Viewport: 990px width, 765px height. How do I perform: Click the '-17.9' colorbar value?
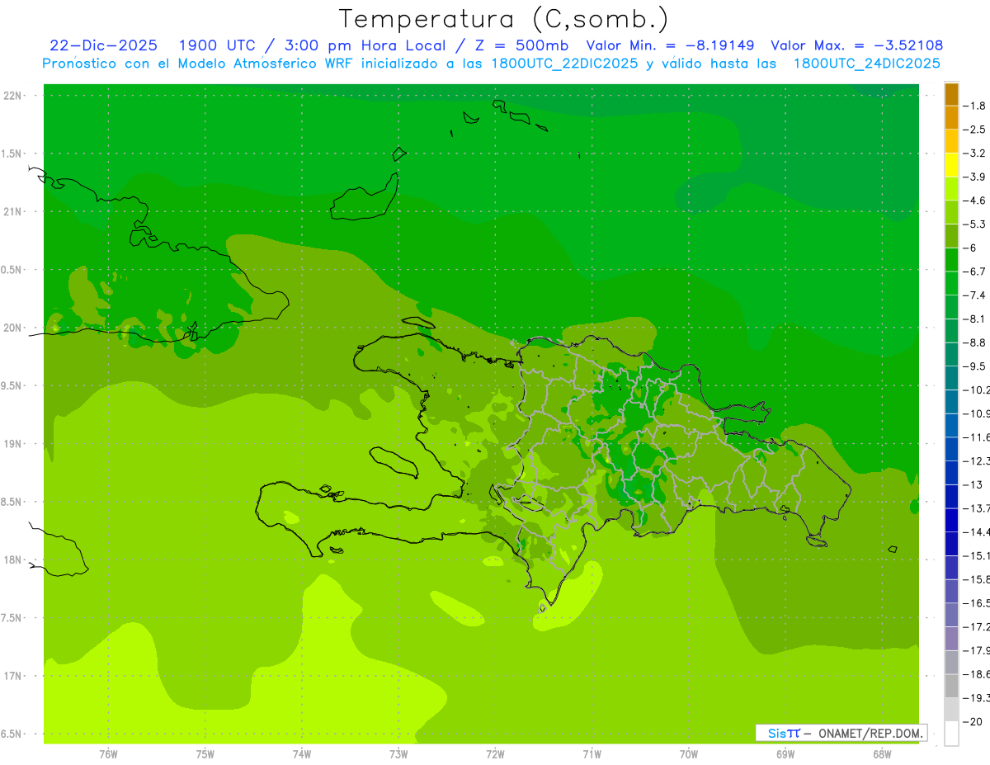click(x=977, y=650)
